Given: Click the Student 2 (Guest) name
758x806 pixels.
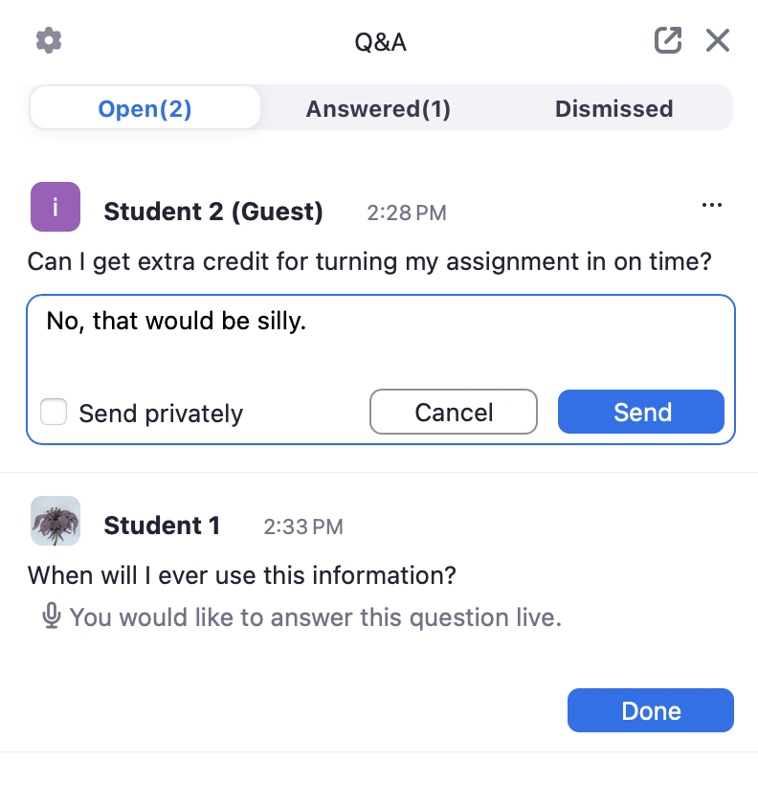Looking at the screenshot, I should (x=213, y=212).
